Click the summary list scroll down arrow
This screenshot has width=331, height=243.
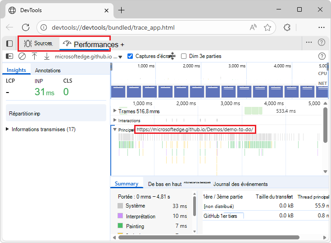(x=195, y=231)
